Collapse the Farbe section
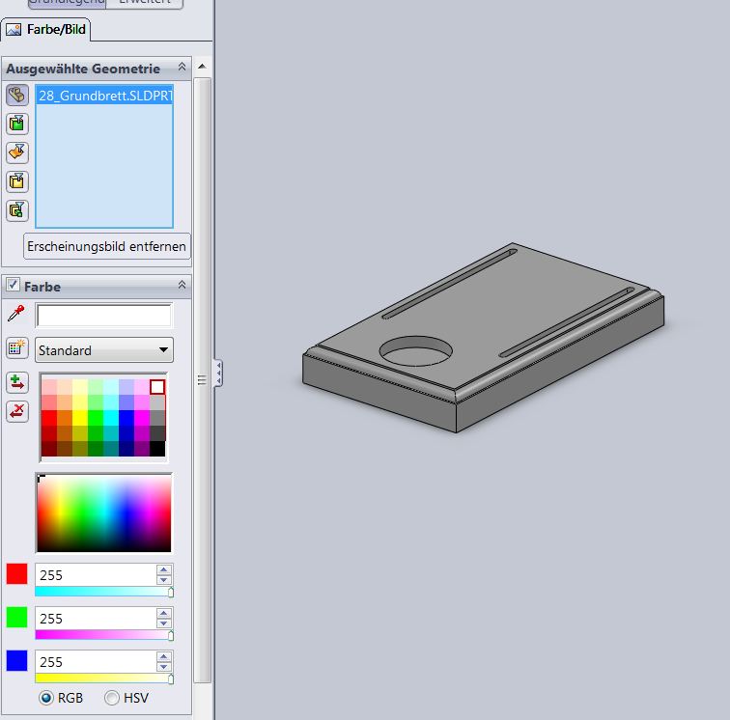 [182, 285]
